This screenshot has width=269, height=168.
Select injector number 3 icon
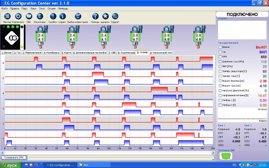[x=104, y=37]
